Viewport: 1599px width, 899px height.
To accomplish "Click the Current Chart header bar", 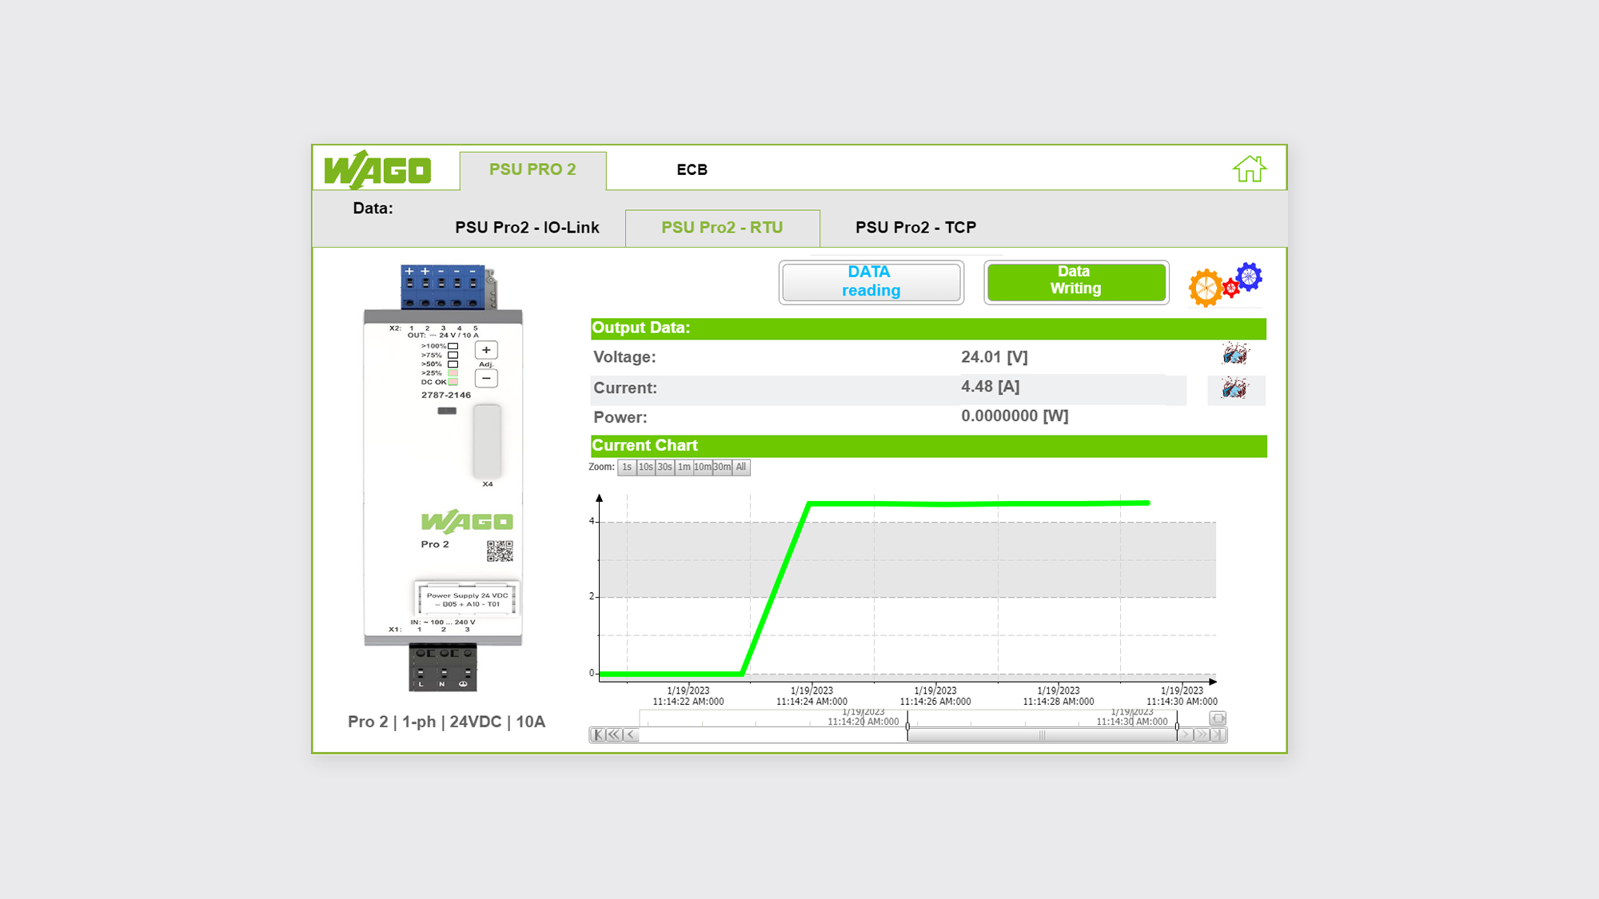I will tap(928, 446).
